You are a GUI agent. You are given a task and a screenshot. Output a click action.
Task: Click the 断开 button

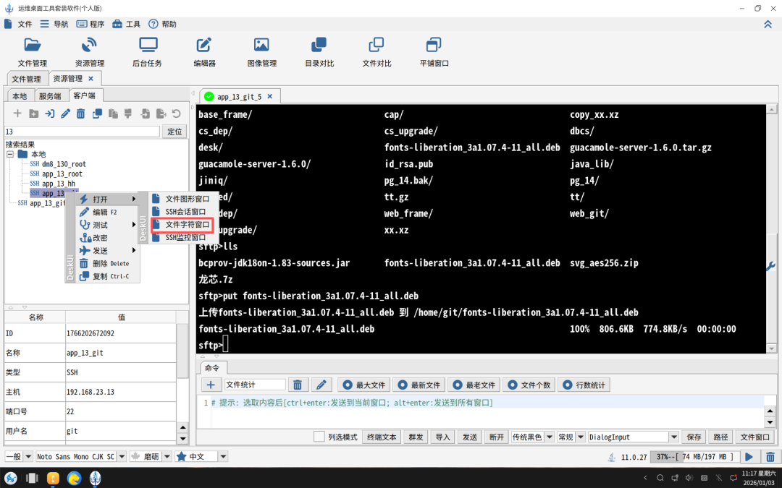click(x=496, y=437)
